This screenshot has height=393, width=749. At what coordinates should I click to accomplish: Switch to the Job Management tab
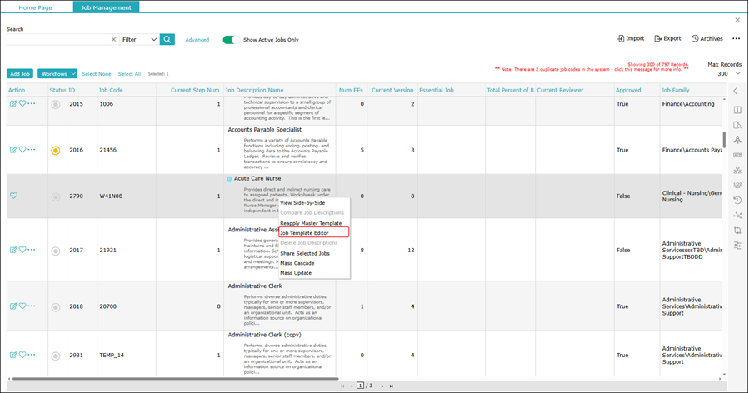[106, 7]
